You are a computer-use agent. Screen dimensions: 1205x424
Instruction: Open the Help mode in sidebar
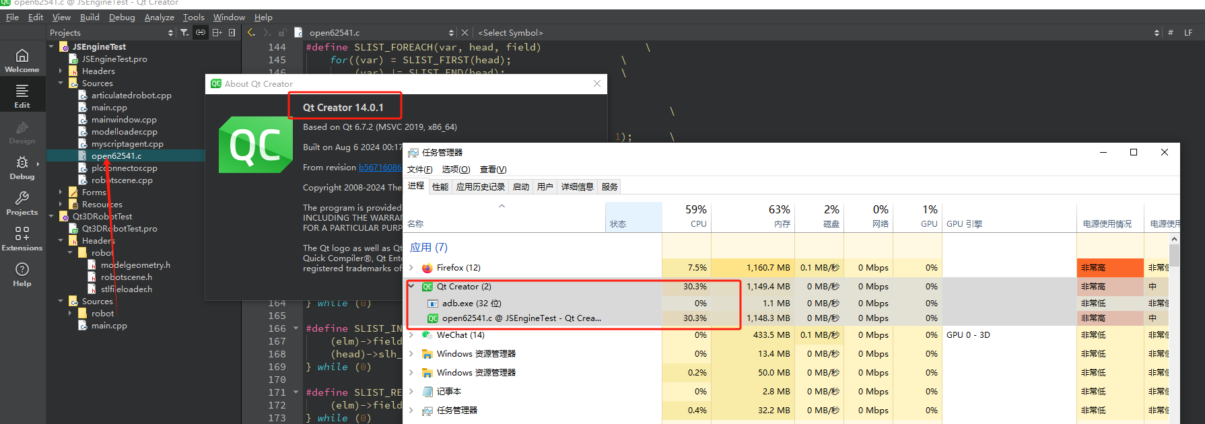pyautogui.click(x=22, y=275)
